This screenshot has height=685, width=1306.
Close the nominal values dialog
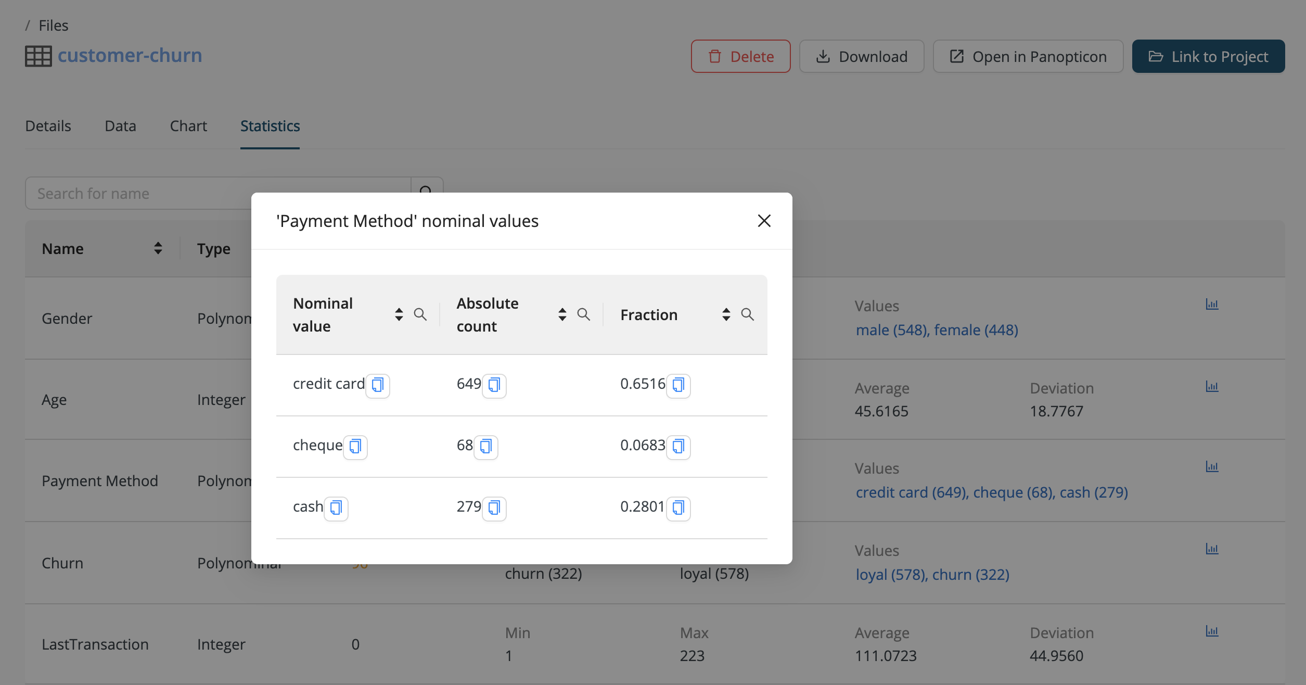tap(764, 221)
